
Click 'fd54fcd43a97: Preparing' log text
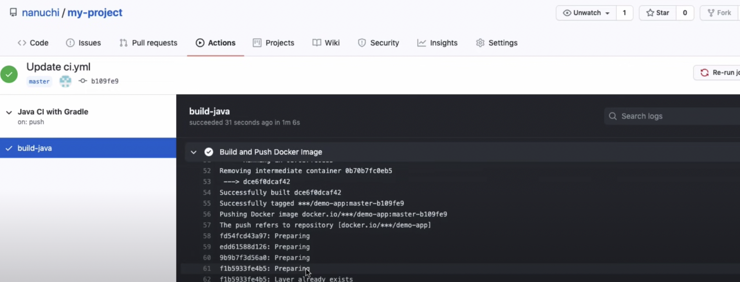[265, 236]
